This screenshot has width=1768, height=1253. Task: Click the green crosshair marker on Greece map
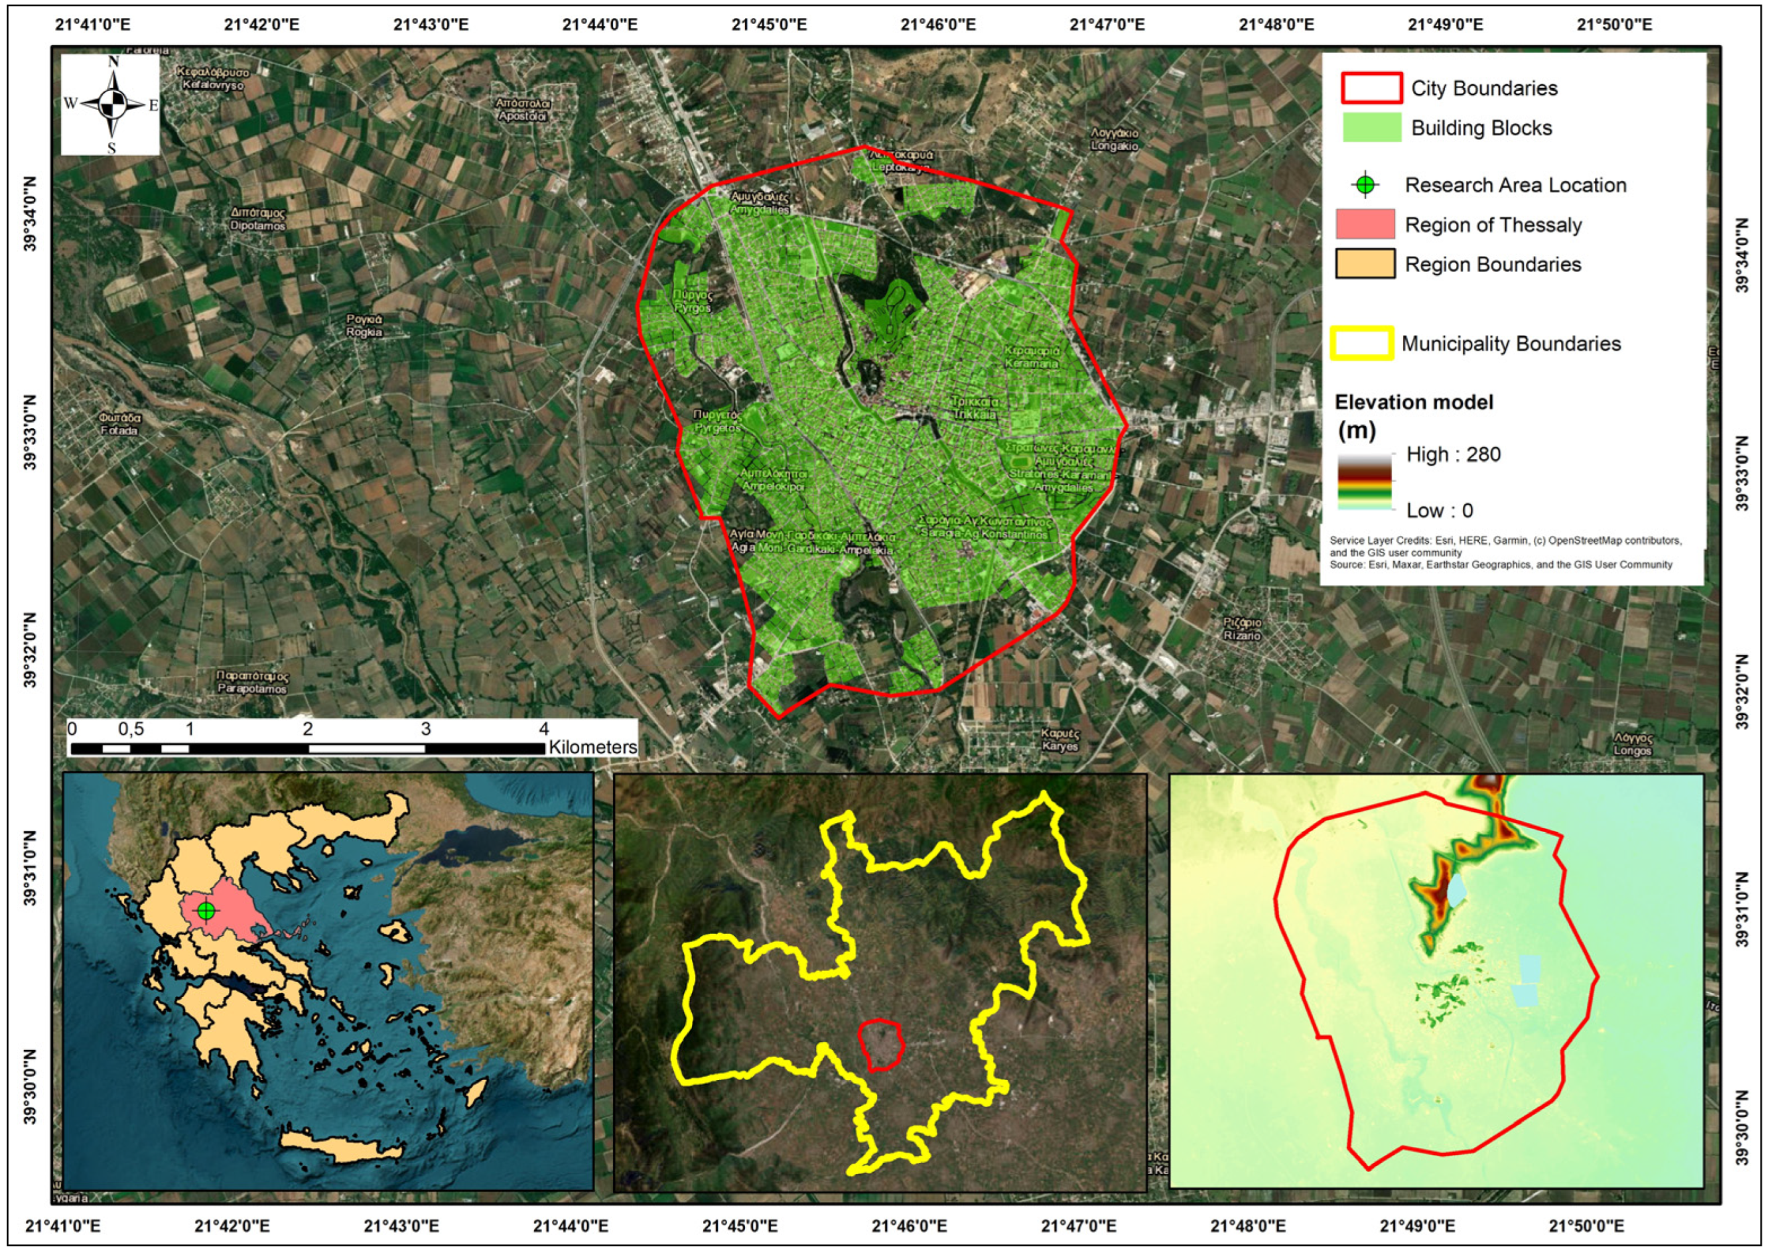tap(205, 911)
